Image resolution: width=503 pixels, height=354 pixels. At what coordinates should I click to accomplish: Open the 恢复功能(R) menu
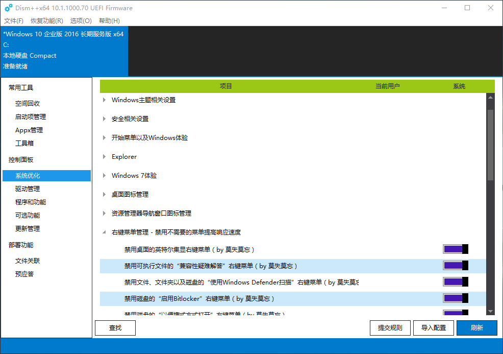coord(47,21)
